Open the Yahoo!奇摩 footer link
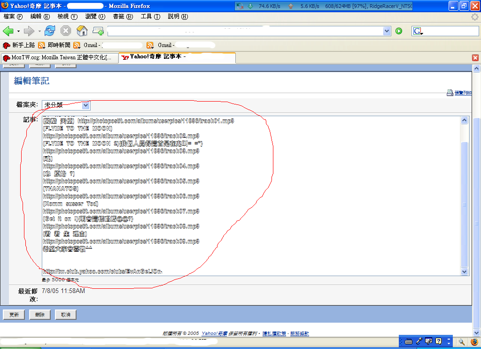The height and width of the screenshot is (349, 481). (214, 333)
